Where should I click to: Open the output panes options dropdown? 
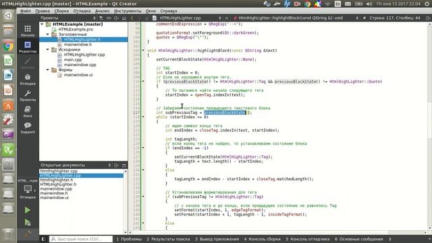pyautogui.click(x=390, y=239)
